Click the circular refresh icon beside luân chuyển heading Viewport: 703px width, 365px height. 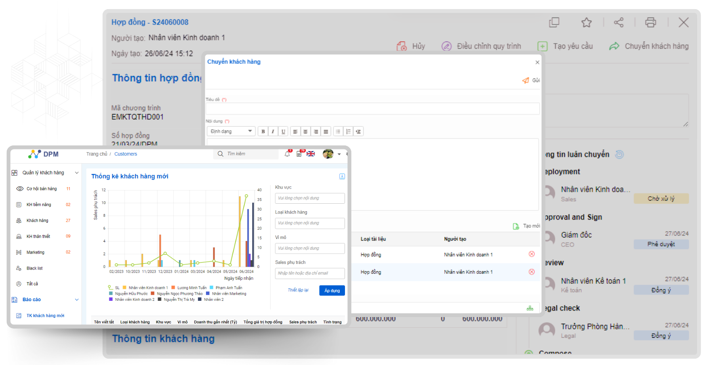pyautogui.click(x=619, y=155)
